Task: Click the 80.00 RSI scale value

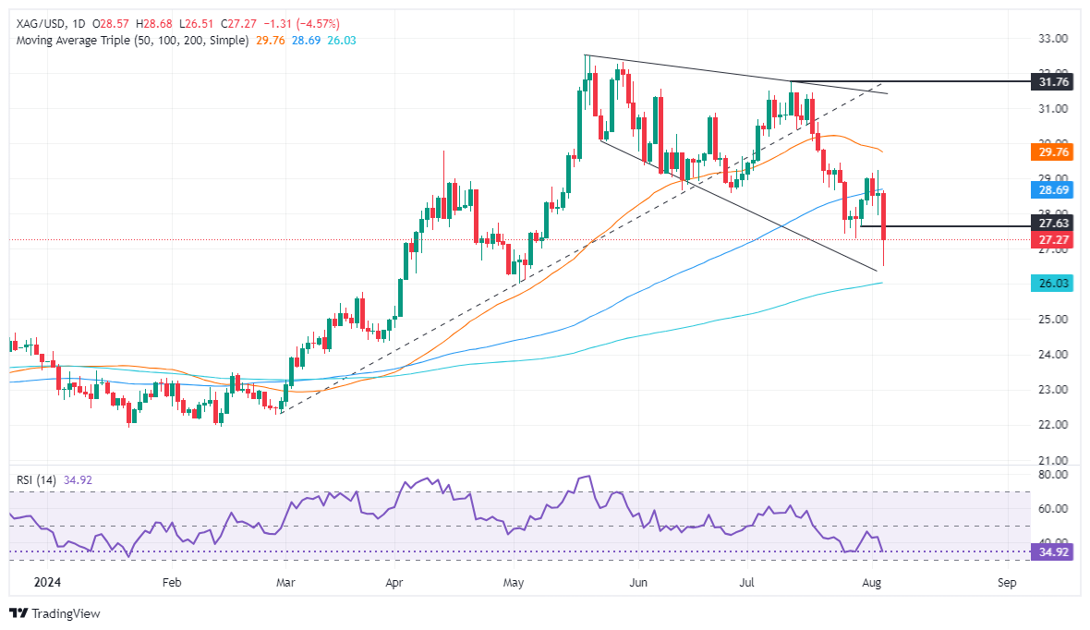Action: [x=1053, y=474]
